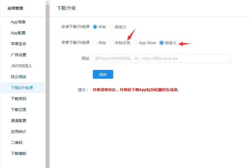Open JS/CSS注入 menu item
The height and width of the screenshot is (168, 250).
coord(21,66)
